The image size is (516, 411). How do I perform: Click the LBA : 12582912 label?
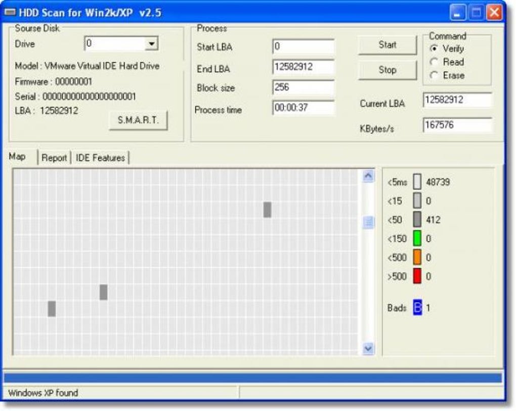tap(47, 110)
